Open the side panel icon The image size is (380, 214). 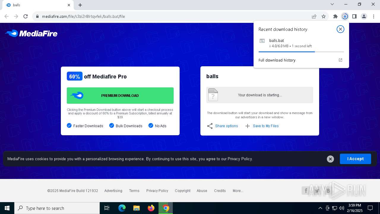click(354, 16)
